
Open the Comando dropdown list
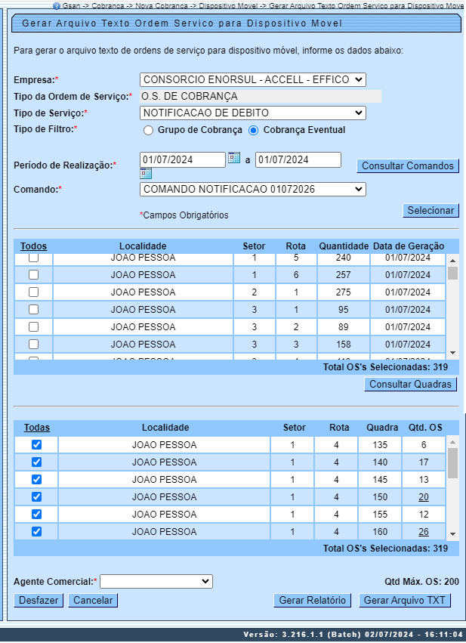tap(252, 190)
